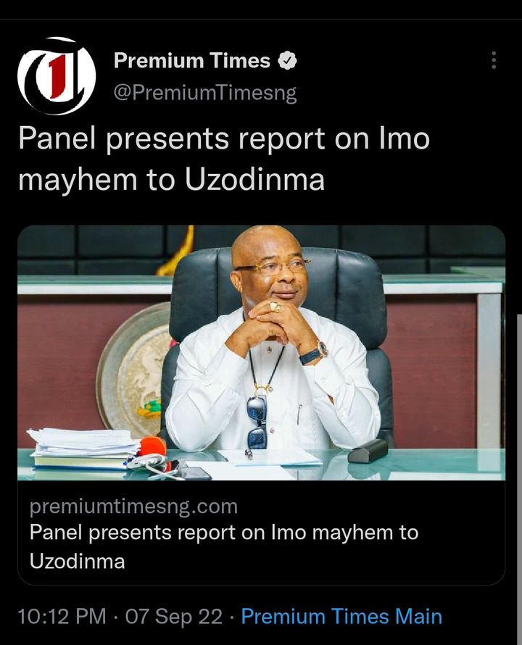The width and height of the screenshot is (522, 645).
Task: Click the word Uzodinma in the tweet headline
Action: tap(254, 180)
